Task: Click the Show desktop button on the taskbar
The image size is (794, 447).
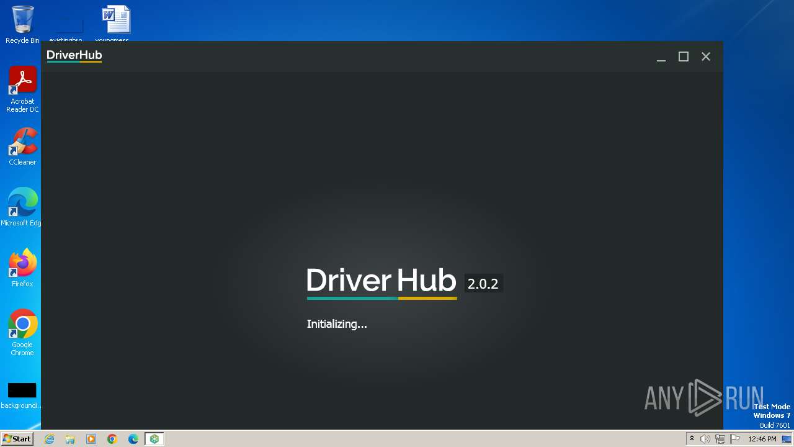Action: (x=787, y=439)
